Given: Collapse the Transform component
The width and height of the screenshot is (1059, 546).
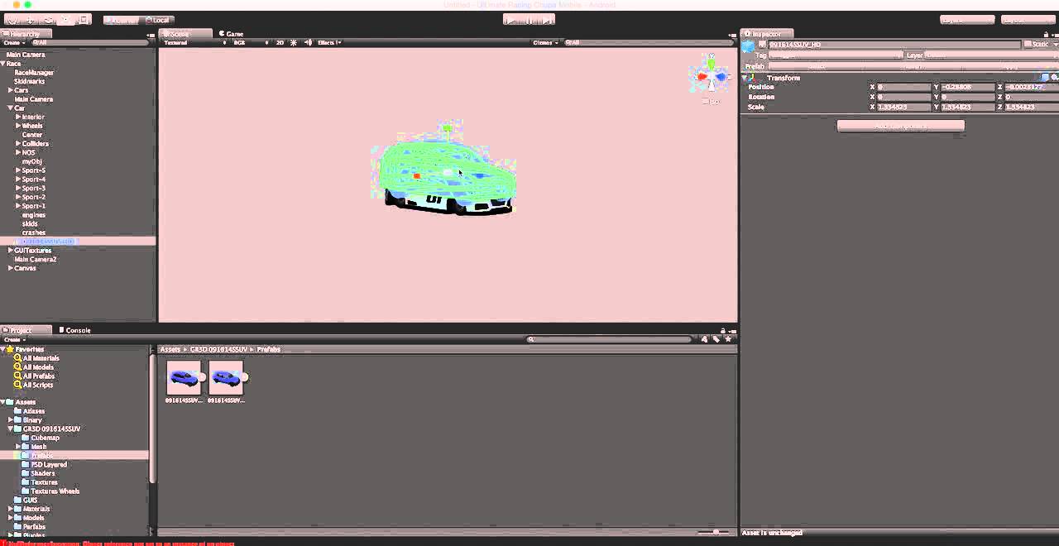Looking at the screenshot, I should point(745,78).
